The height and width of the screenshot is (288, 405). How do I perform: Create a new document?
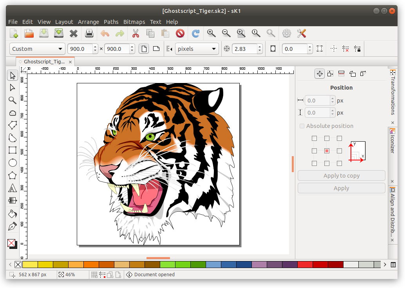pyautogui.click(x=14, y=34)
